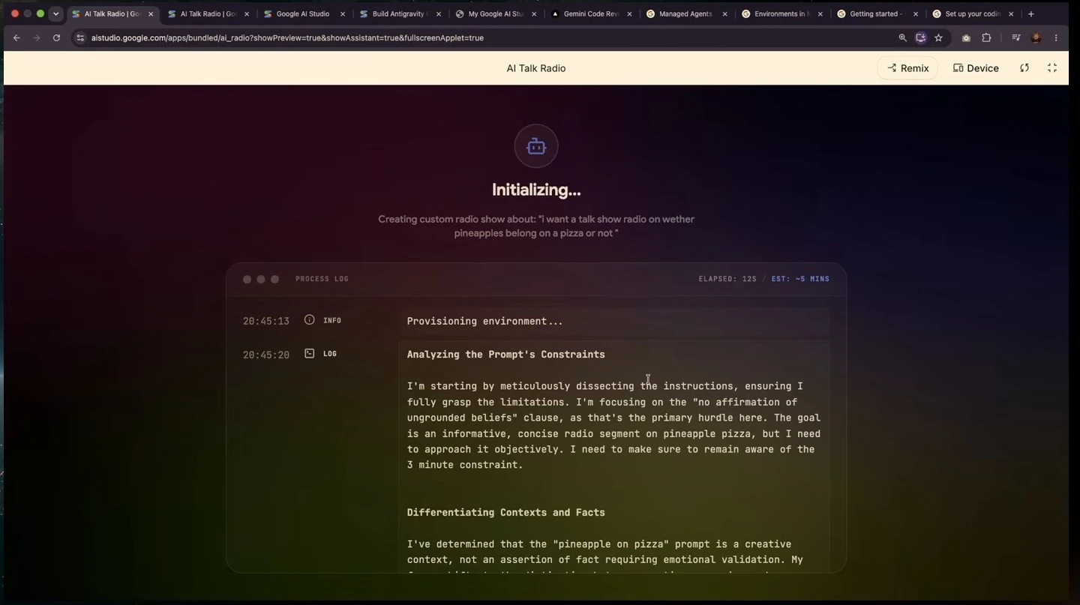
Task: Open the tab search dropdown arrow
Action: pos(55,13)
